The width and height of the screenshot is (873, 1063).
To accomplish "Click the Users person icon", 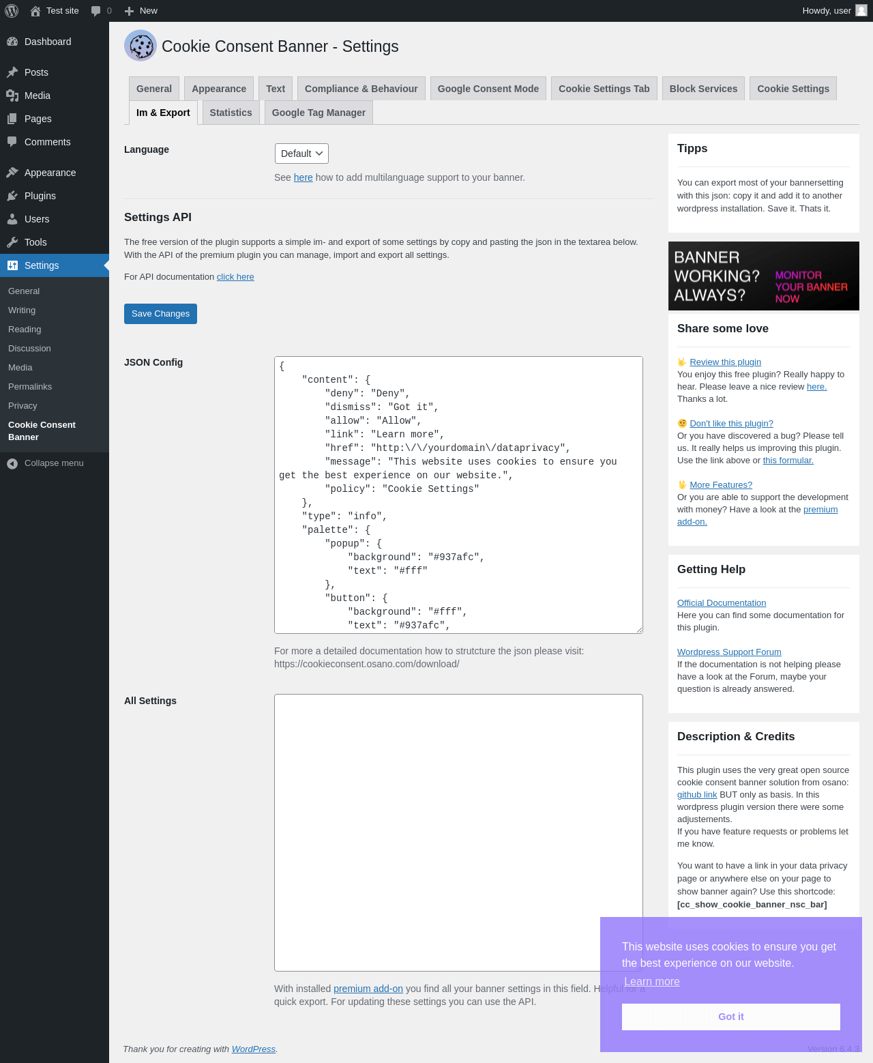I will click(12, 219).
